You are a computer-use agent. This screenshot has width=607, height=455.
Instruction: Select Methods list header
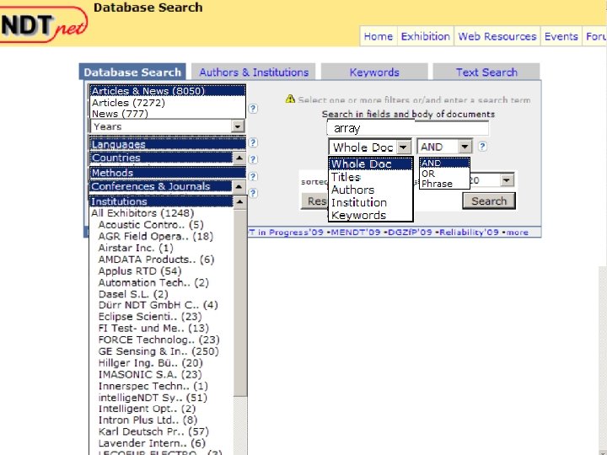point(168,173)
